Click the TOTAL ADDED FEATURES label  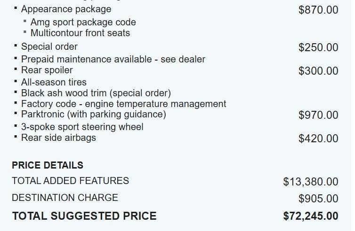click(70, 181)
